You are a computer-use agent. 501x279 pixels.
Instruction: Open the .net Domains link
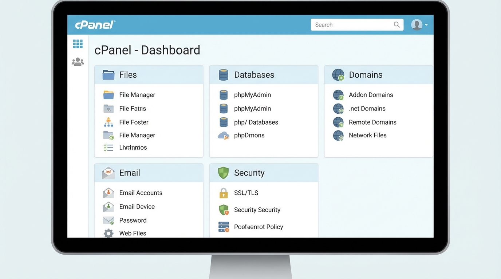point(367,108)
